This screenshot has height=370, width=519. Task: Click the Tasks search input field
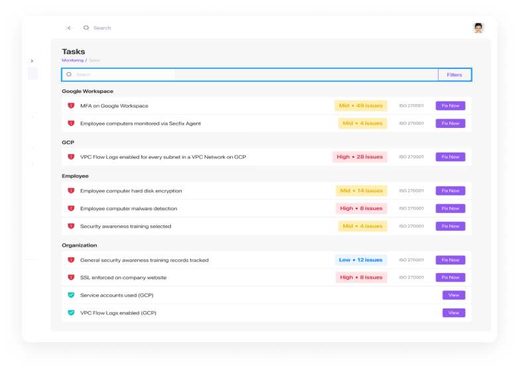pyautogui.click(x=252, y=75)
